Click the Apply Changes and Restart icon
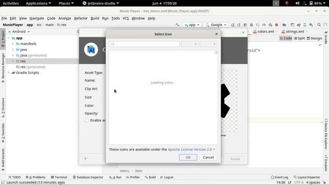Image resolution: width=329 pixels, height=185 pixels. 239,25
